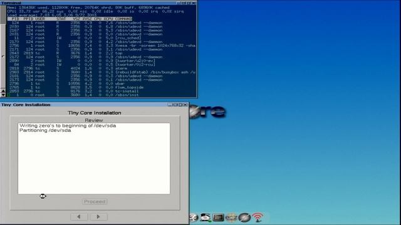The width and height of the screenshot is (401, 225).
Task: Click the 'Partitioning /dev/sda' line
Action: pyautogui.click(x=45, y=131)
